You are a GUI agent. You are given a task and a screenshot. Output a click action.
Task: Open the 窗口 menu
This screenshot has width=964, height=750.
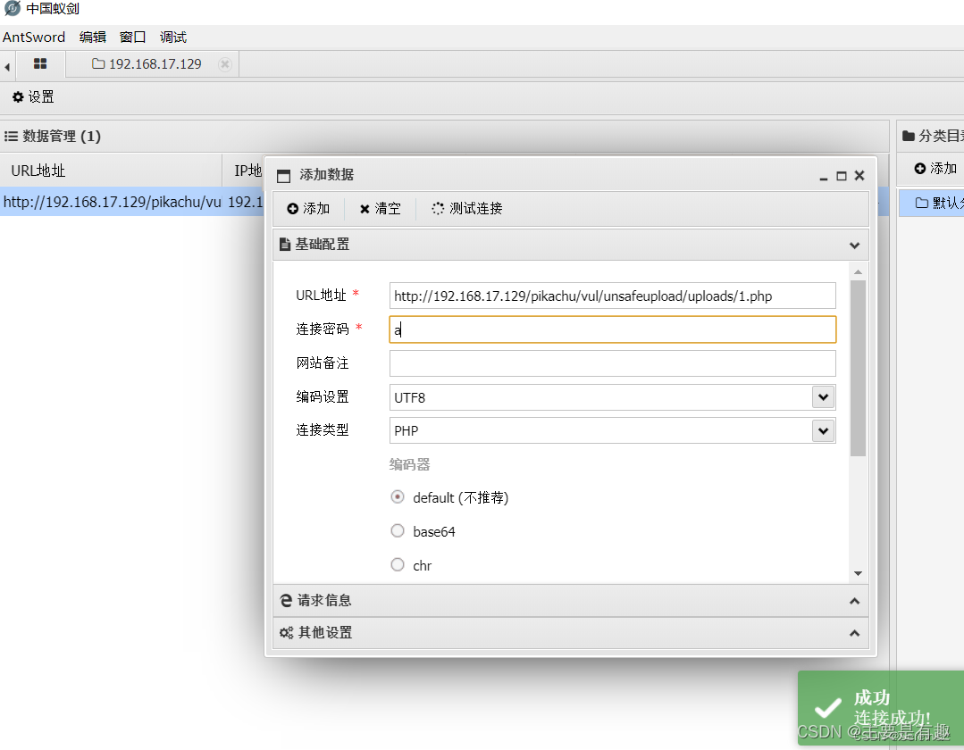[x=132, y=37]
